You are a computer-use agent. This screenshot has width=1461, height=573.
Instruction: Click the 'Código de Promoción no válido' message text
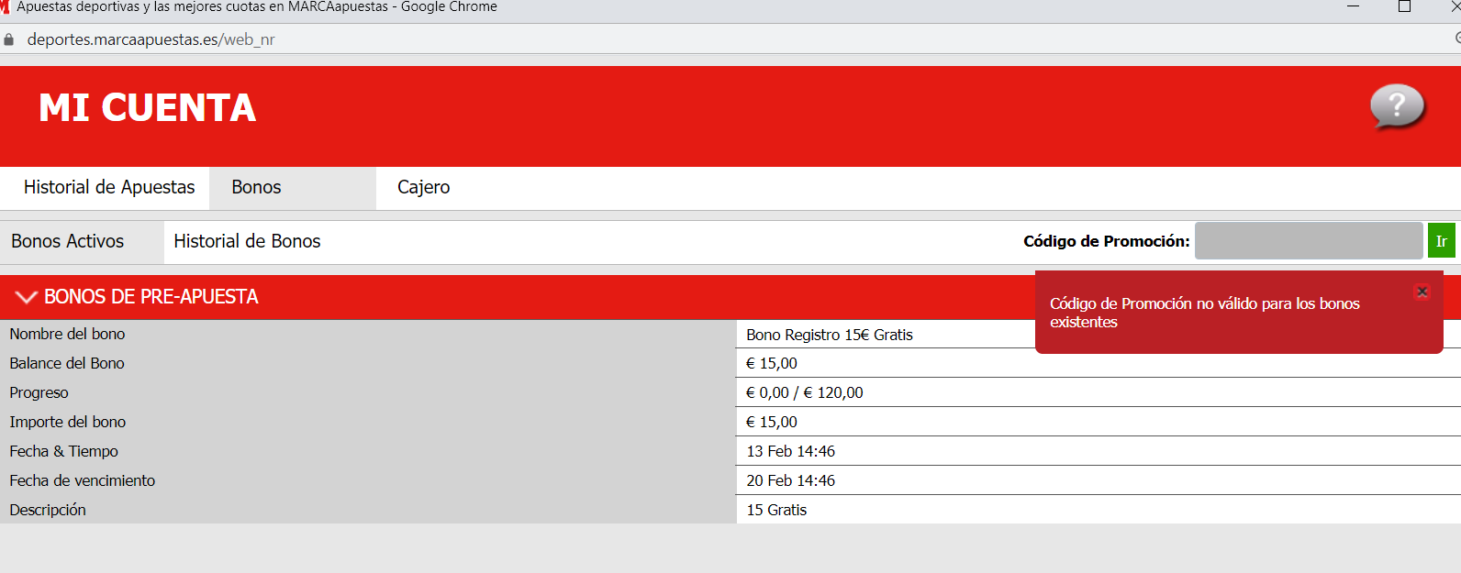[1204, 313]
